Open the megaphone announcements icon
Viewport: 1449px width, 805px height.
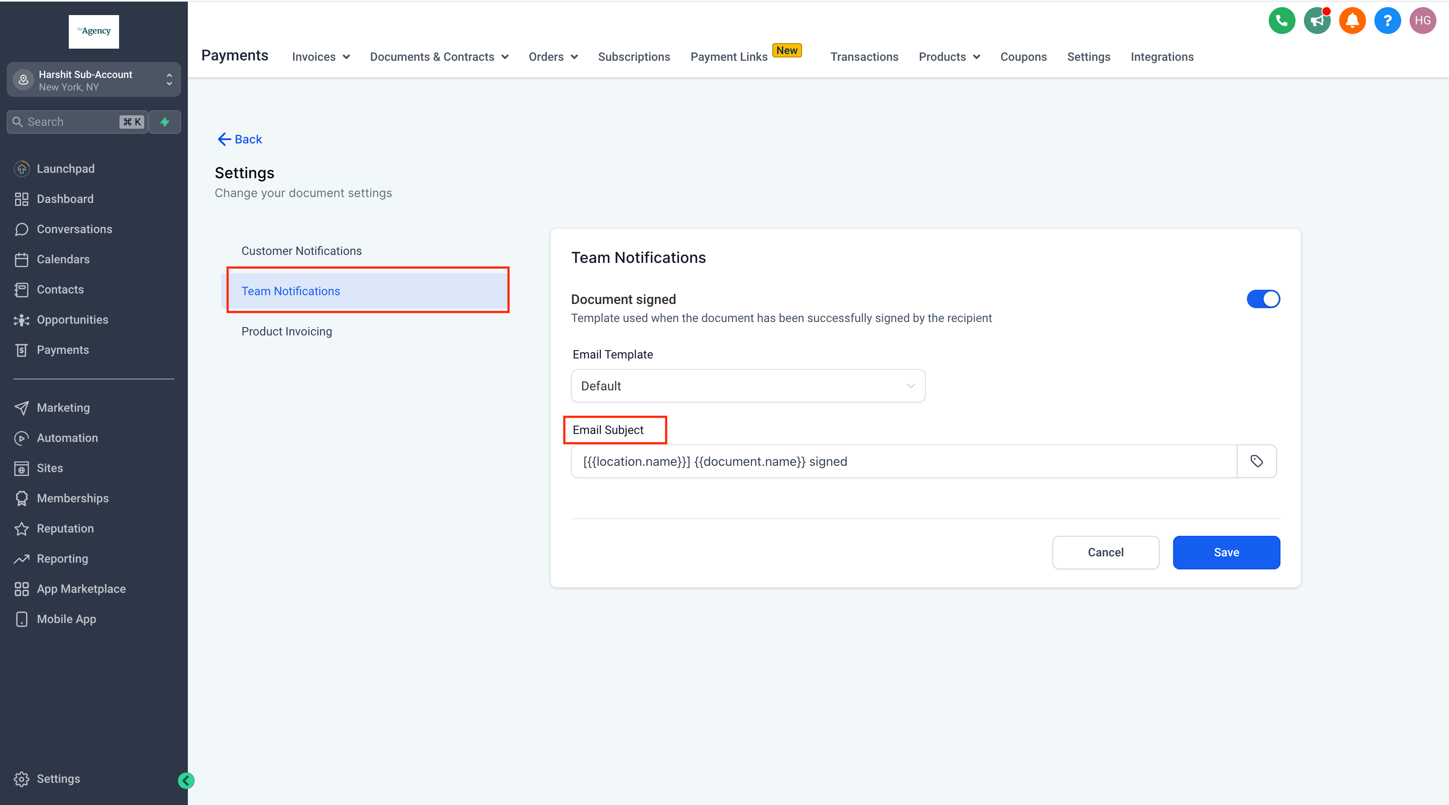[1317, 21]
